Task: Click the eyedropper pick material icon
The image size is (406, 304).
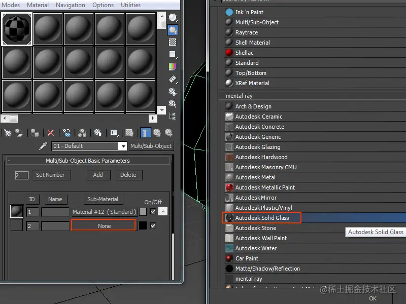Action: point(43,146)
